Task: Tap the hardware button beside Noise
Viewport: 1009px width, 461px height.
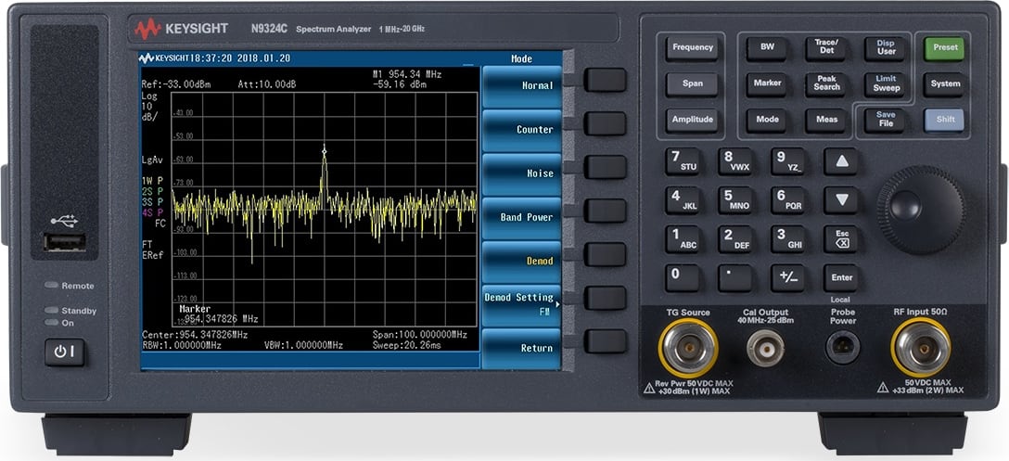Action: pos(605,167)
